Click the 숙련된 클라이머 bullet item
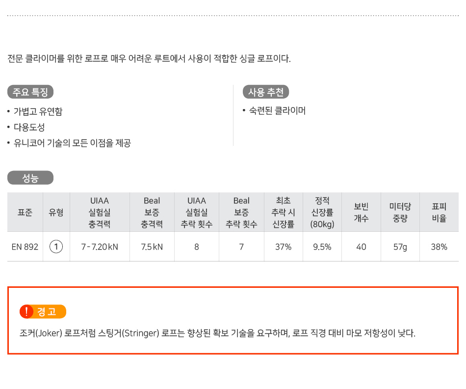 tap(274, 111)
